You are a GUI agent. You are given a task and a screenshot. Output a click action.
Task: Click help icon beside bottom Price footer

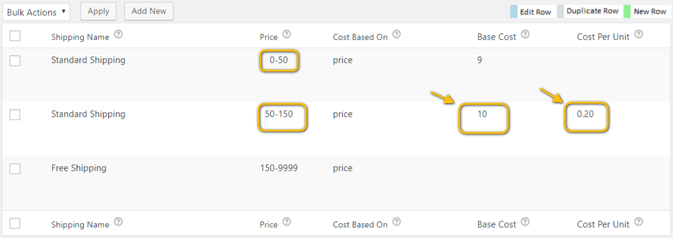coord(286,222)
